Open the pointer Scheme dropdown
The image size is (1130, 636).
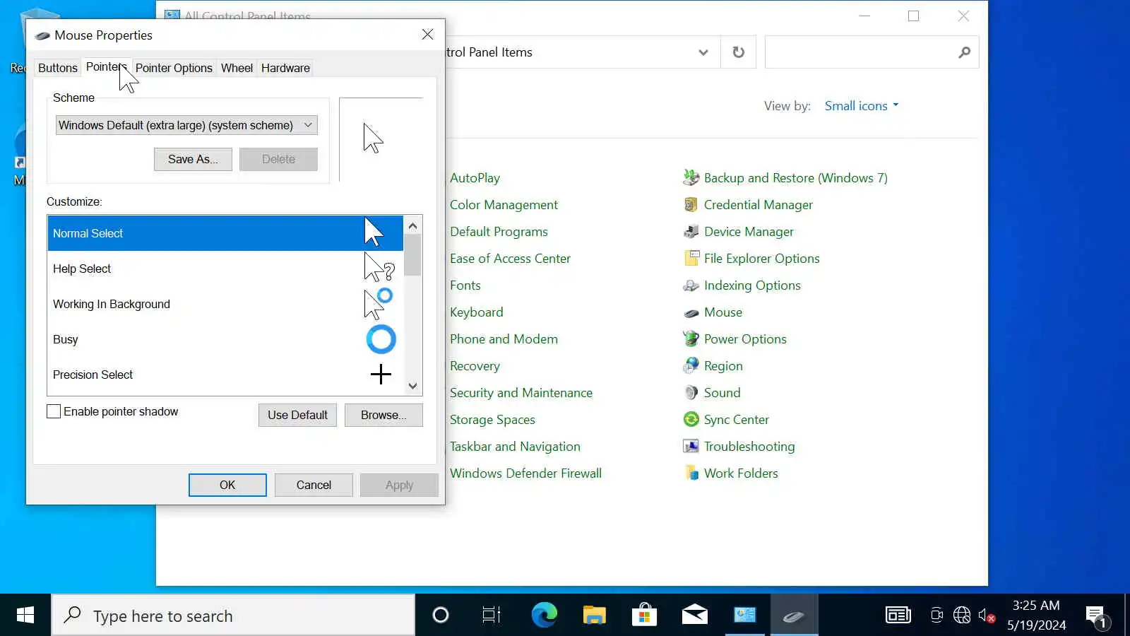pos(186,125)
